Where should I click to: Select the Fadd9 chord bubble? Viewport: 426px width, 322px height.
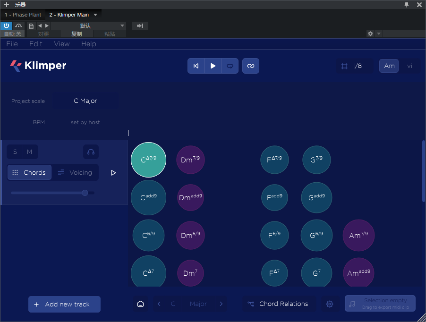point(274,197)
